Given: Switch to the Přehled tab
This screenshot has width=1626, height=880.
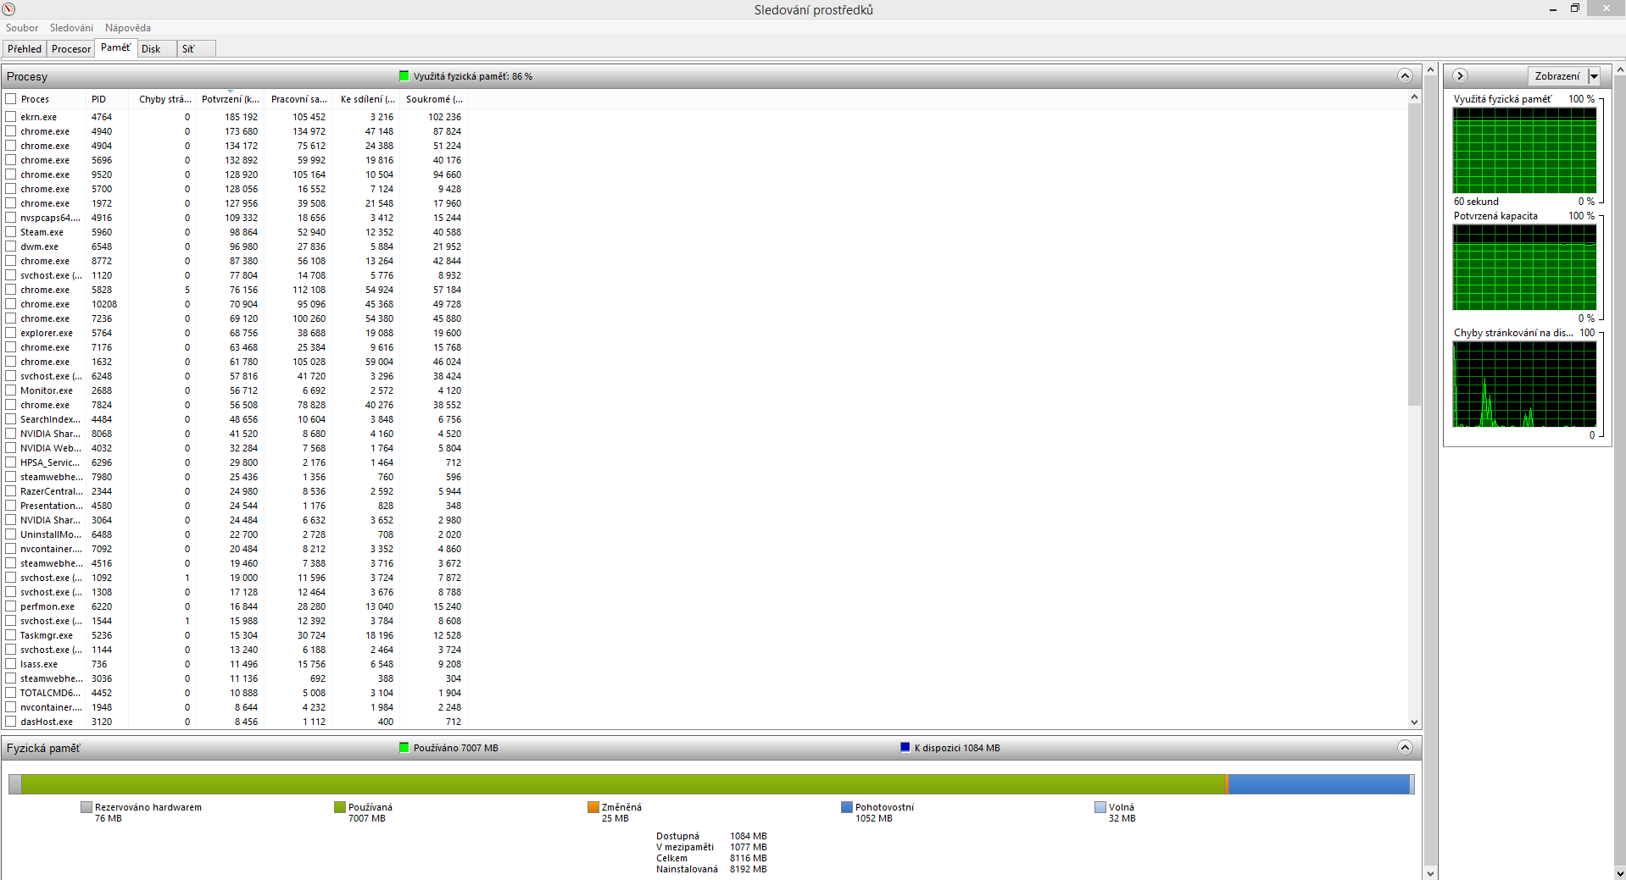Looking at the screenshot, I should click(x=25, y=49).
